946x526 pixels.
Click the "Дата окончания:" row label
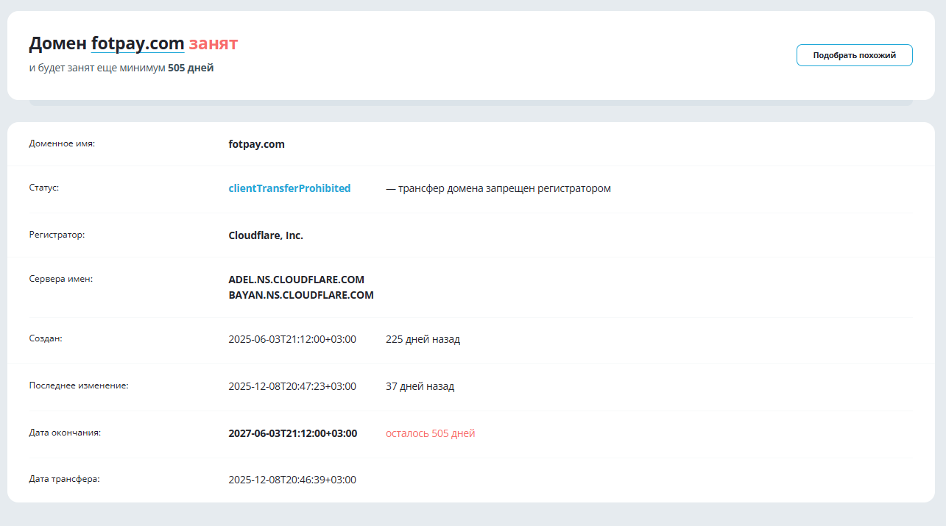(65, 433)
